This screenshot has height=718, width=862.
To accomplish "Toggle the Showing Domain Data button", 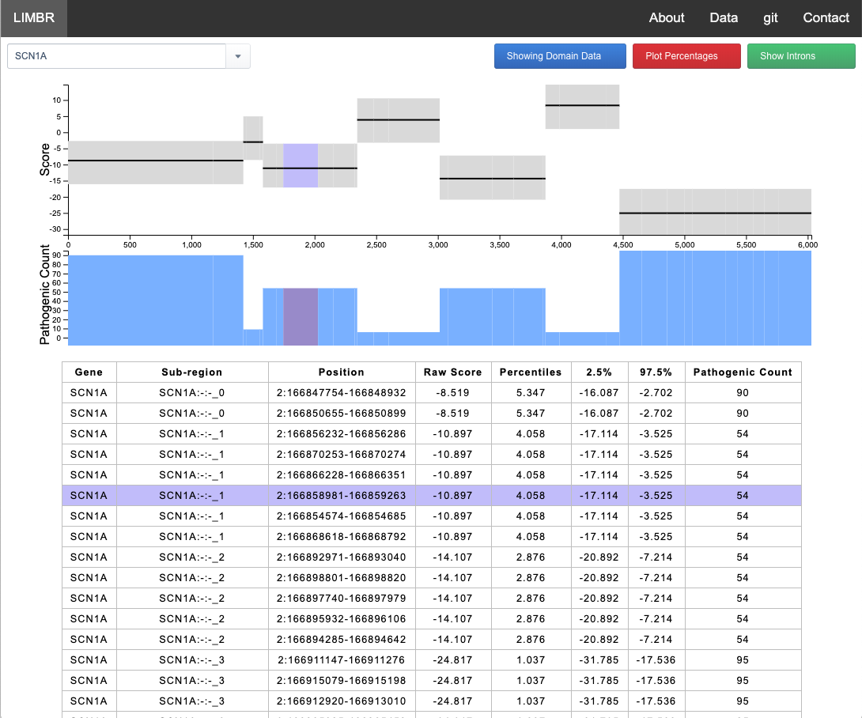I will pos(560,56).
